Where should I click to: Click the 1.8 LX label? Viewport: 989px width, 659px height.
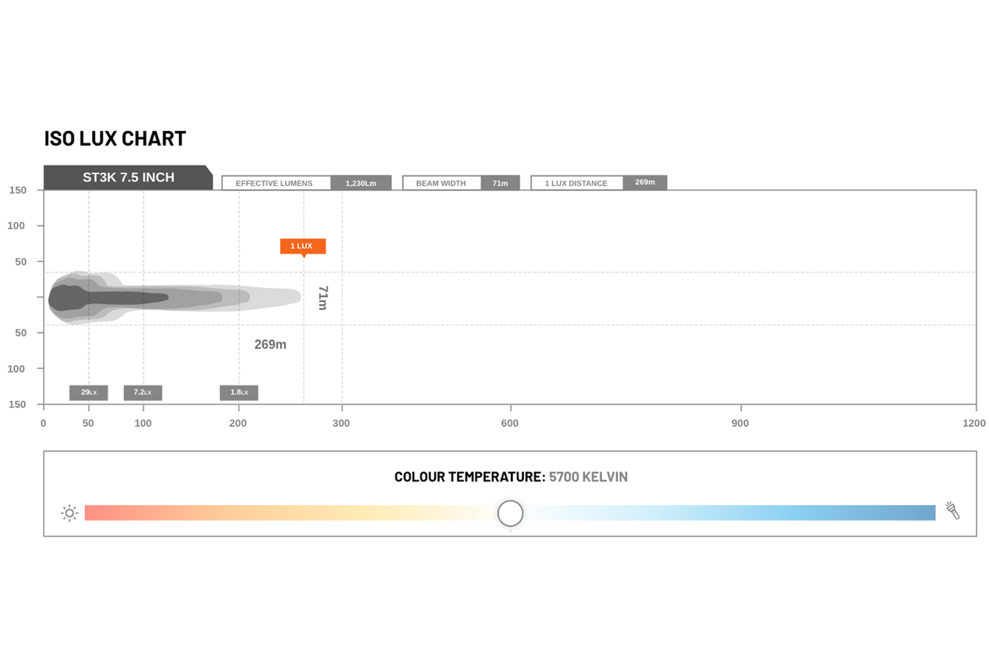(239, 392)
